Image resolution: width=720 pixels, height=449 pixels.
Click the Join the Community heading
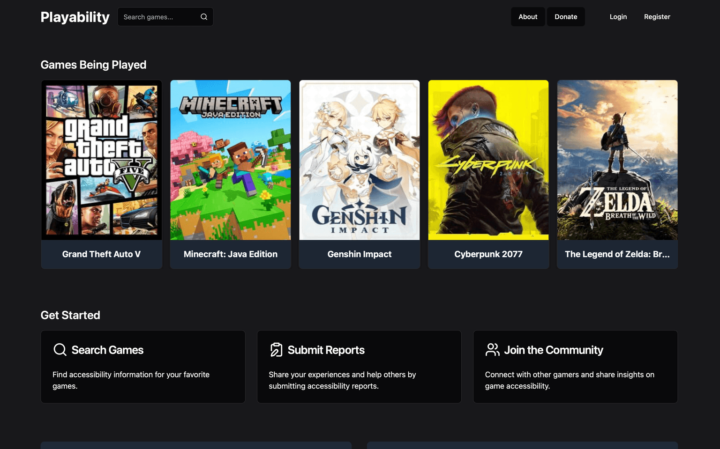(x=554, y=350)
